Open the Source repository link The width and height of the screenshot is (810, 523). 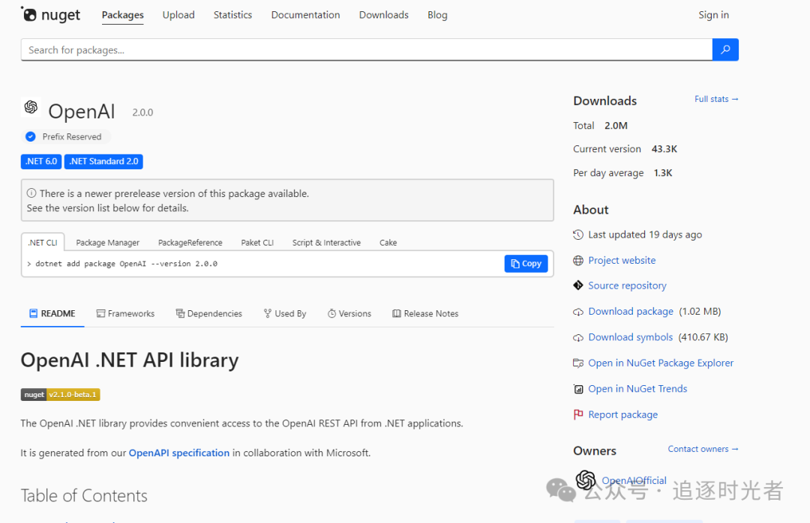click(627, 285)
